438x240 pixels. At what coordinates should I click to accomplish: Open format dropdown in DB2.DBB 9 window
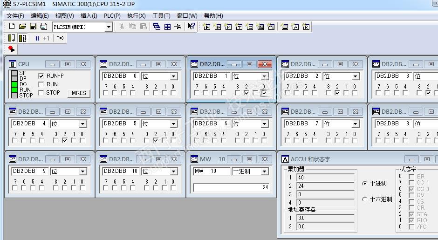click(x=82, y=171)
